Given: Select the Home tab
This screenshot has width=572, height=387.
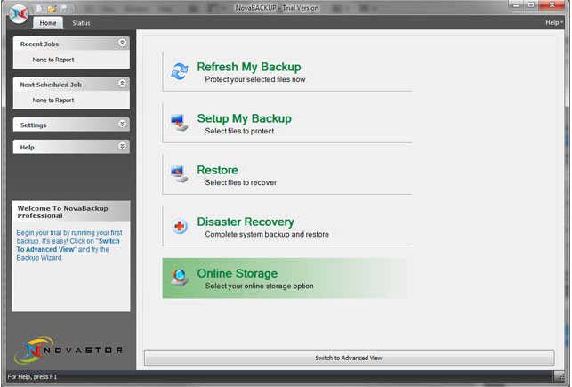Looking at the screenshot, I should 49,23.
